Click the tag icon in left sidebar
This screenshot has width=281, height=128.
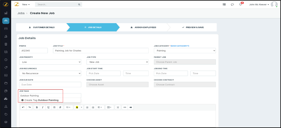(6, 68)
